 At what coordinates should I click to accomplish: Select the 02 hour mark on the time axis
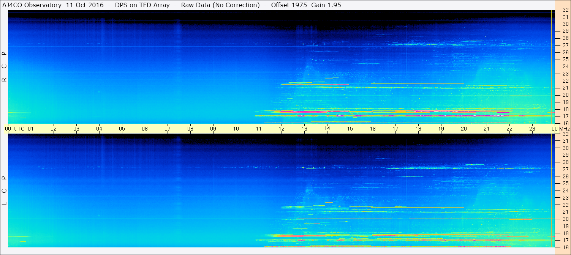[x=54, y=129]
